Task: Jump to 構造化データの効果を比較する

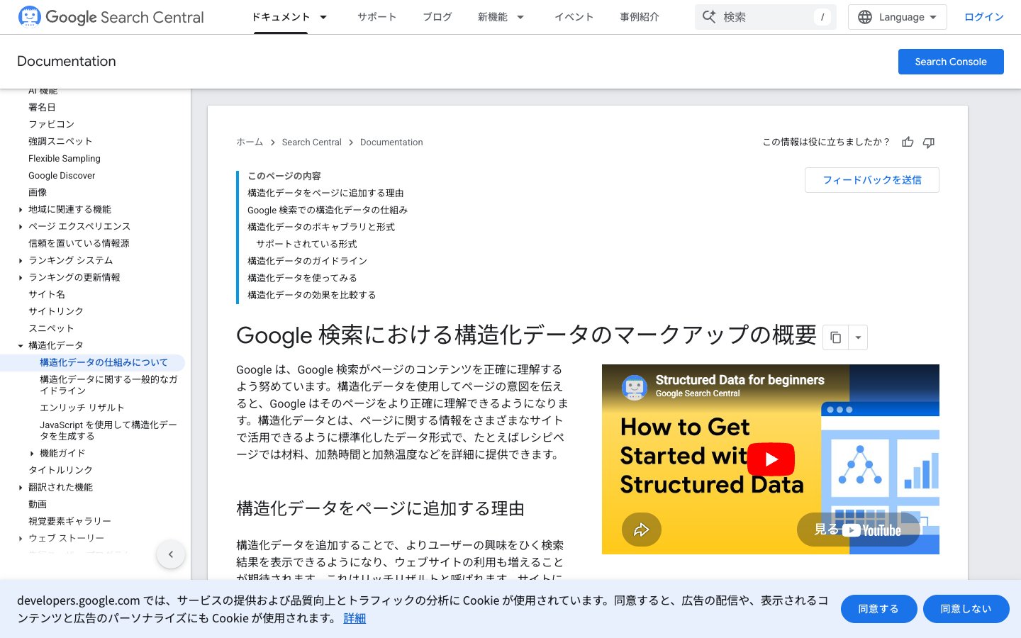Action: click(312, 295)
